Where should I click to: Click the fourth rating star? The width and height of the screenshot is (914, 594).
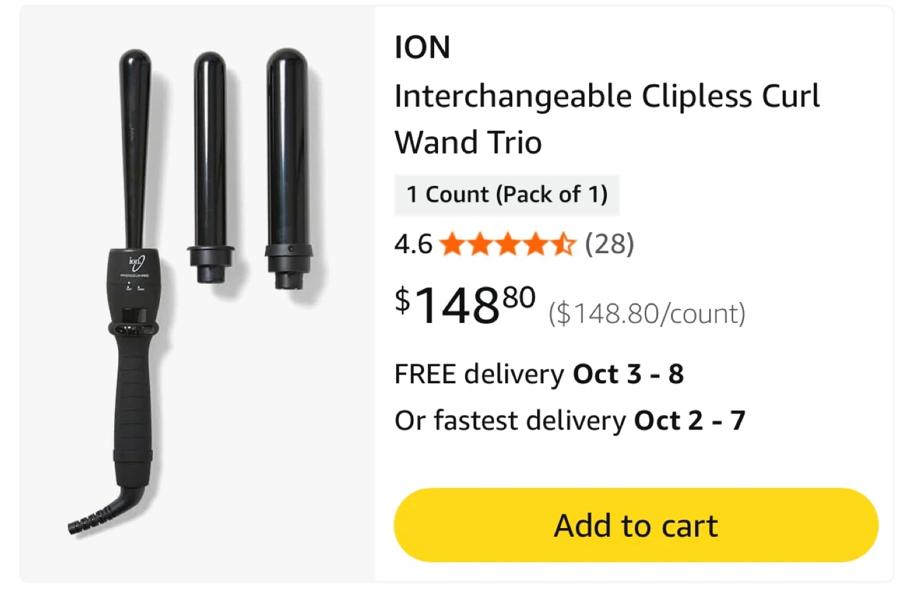535,244
